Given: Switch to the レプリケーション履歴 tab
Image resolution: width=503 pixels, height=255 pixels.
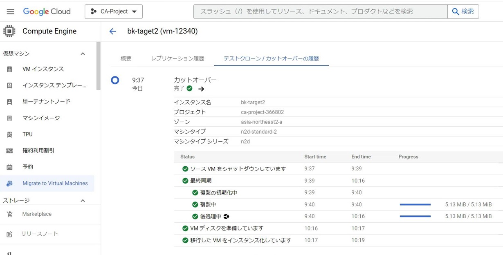Looking at the screenshot, I should (x=177, y=58).
